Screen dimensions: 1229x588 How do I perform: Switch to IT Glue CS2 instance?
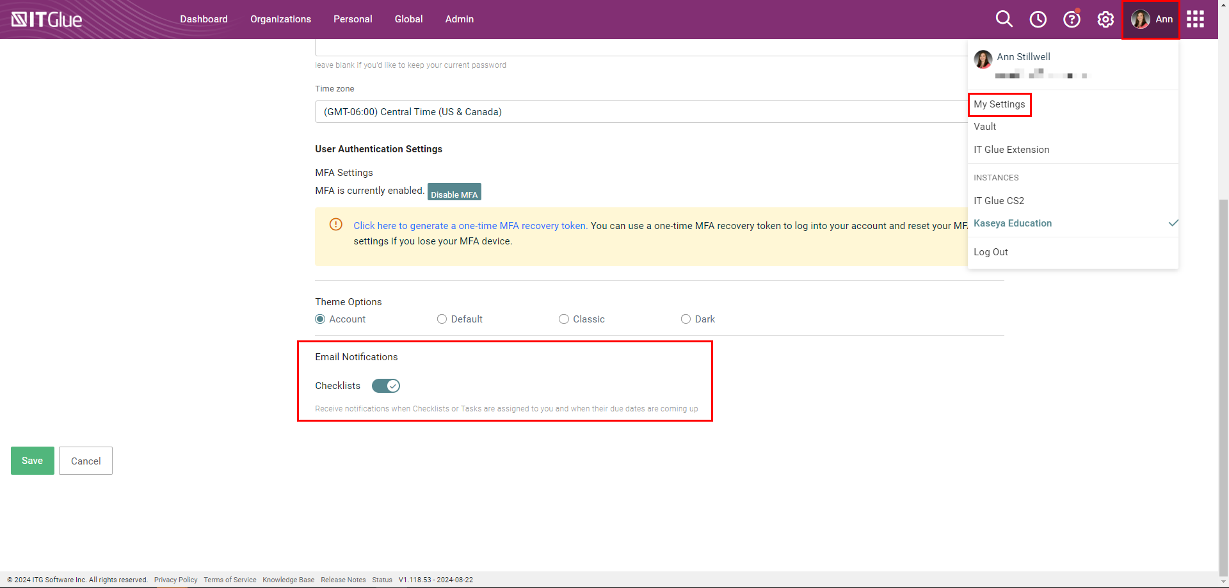tap(999, 201)
